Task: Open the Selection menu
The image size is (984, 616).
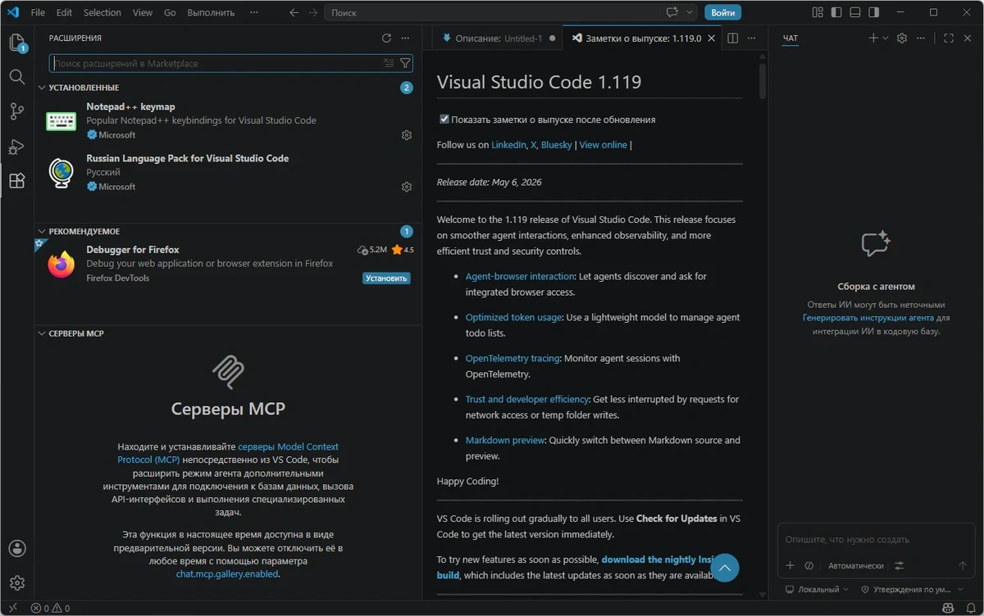Action: pyautogui.click(x=102, y=12)
